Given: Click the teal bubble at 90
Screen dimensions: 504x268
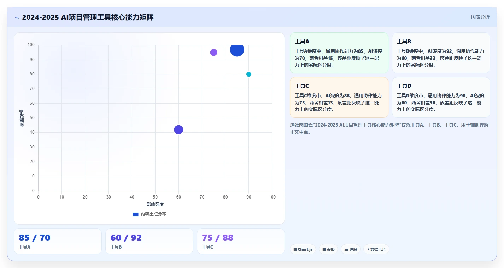Looking at the screenshot, I should [x=248, y=74].
